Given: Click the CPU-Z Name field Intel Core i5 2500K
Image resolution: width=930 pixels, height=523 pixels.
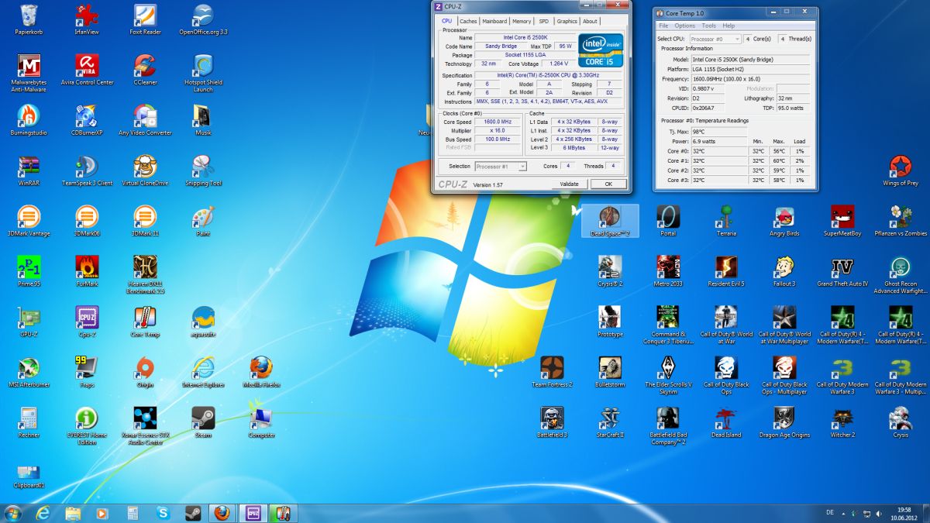Looking at the screenshot, I should pos(525,37).
